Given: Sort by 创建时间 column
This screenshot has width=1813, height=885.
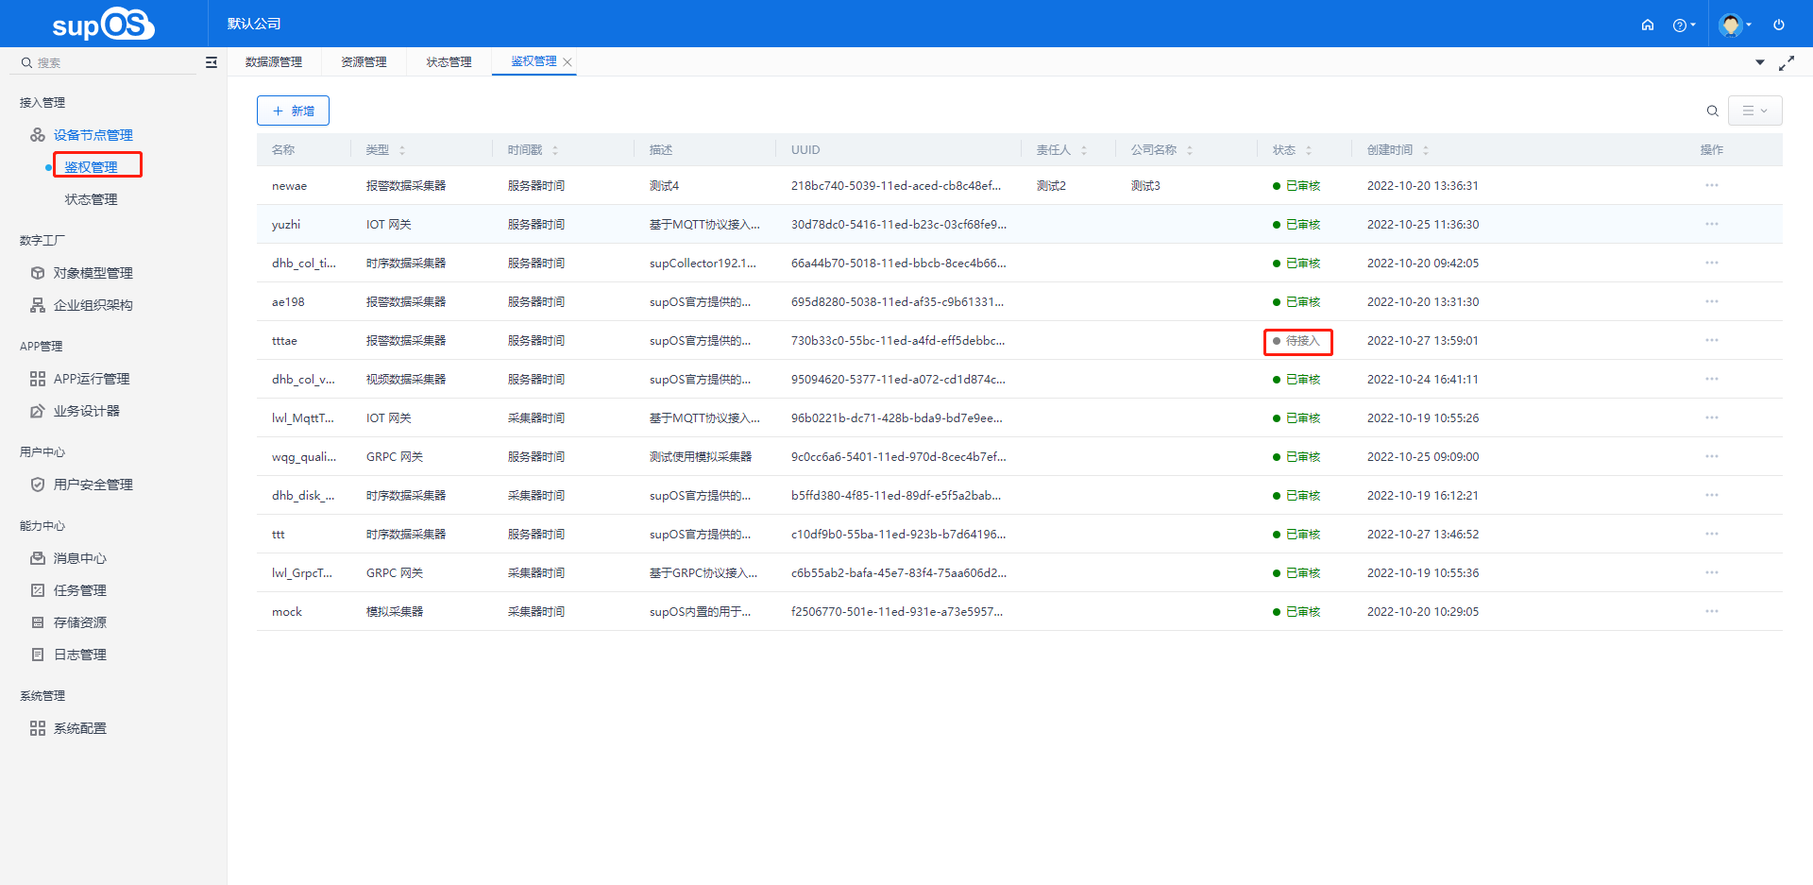Looking at the screenshot, I should tap(1425, 150).
